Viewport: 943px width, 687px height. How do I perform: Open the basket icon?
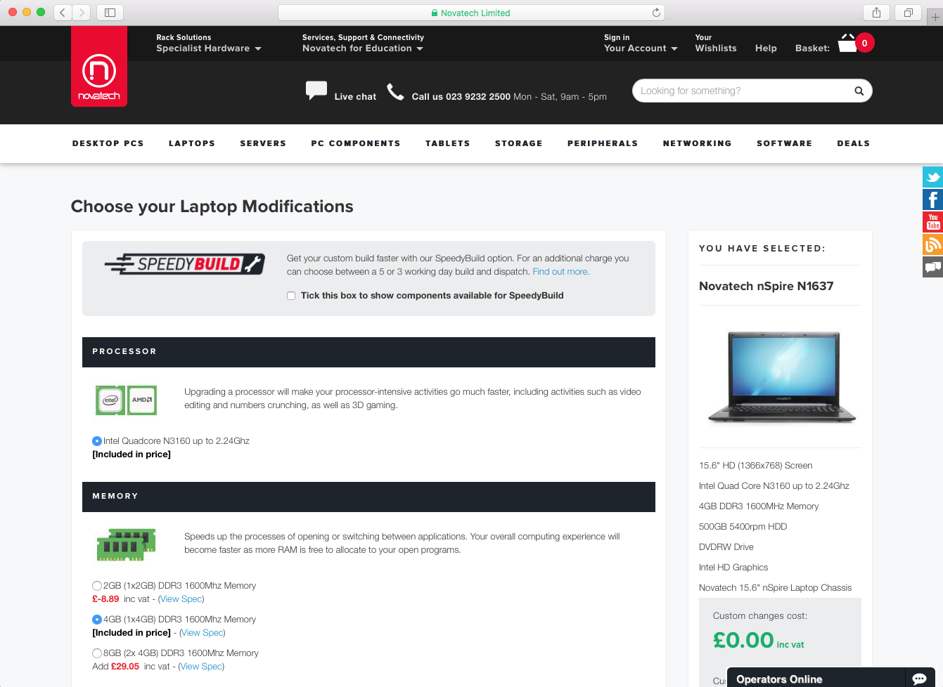pos(847,43)
